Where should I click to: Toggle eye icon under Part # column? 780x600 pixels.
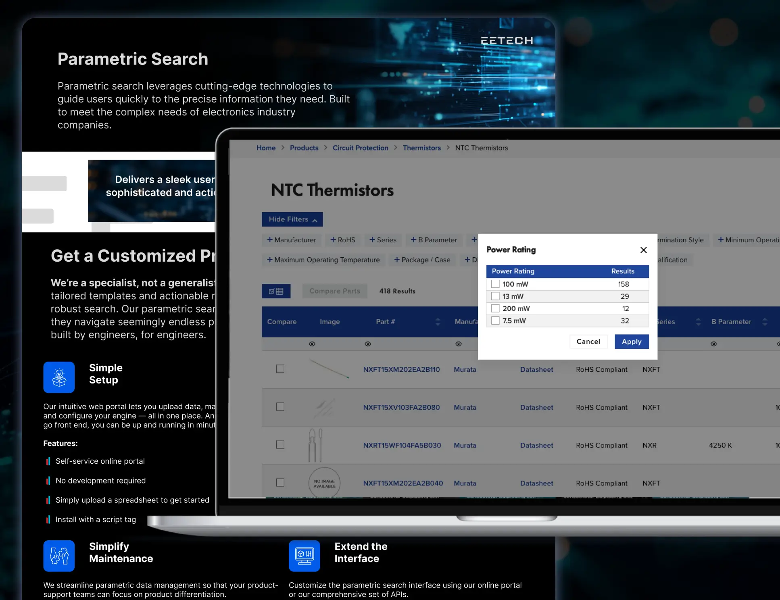(367, 344)
